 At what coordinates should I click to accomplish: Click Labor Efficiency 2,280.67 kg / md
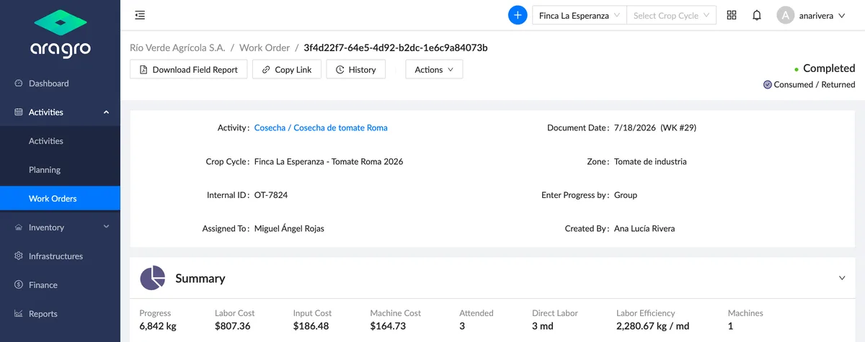[652, 326]
